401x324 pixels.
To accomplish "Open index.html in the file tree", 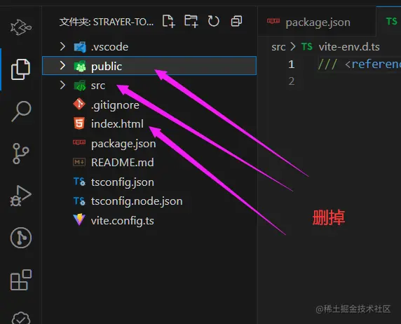I will (x=149, y=124).
